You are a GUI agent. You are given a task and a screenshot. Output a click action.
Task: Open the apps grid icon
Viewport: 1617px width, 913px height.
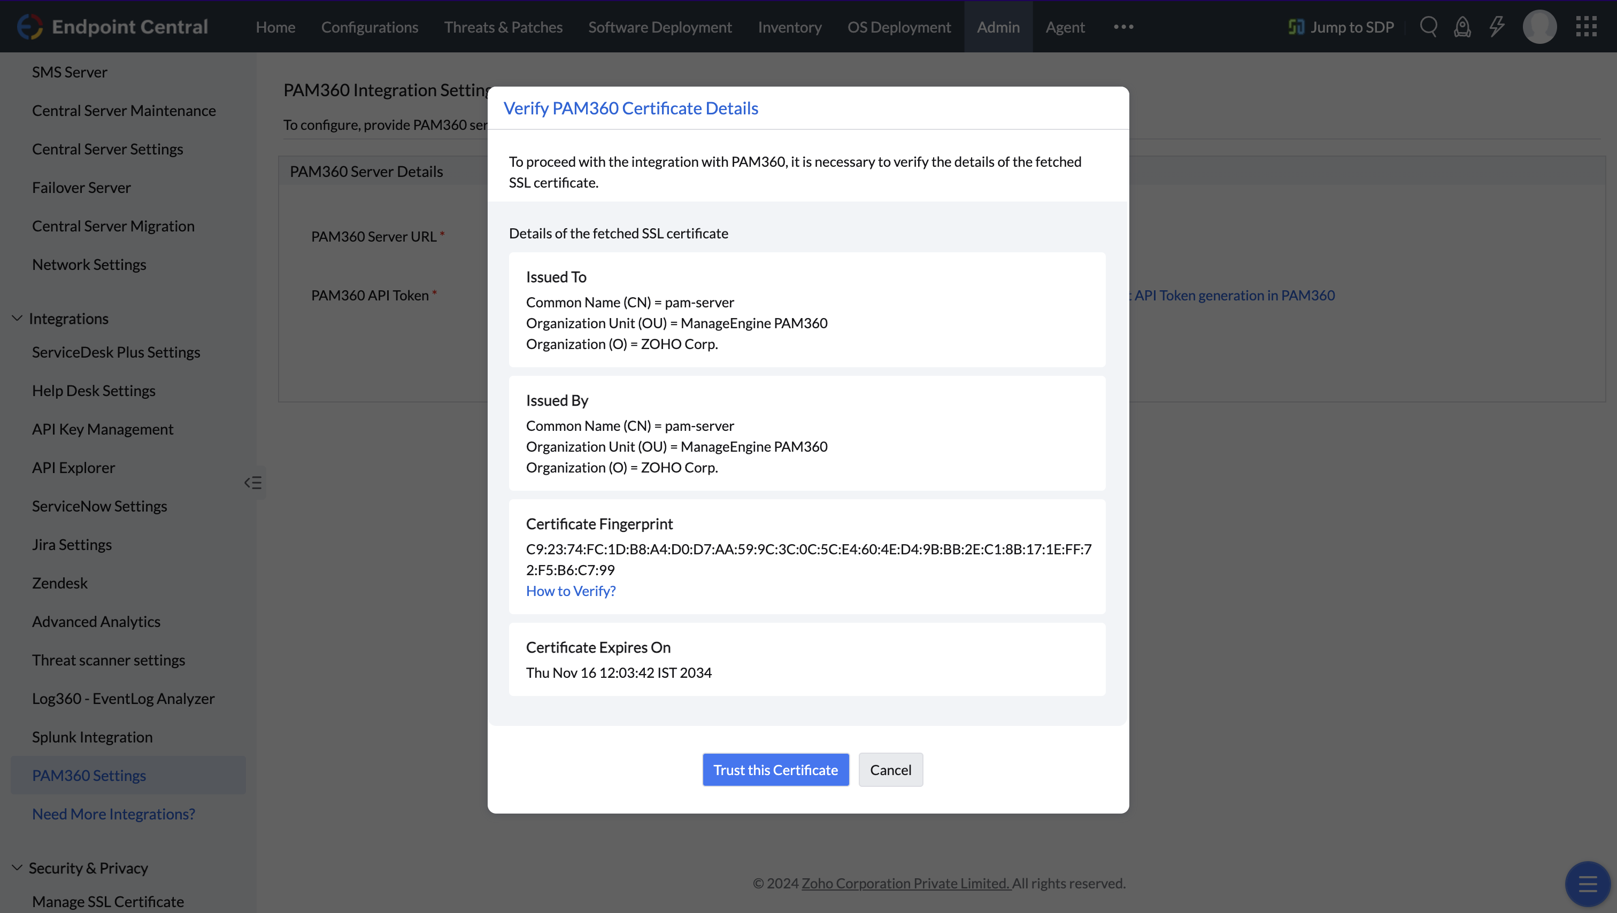[x=1585, y=27]
